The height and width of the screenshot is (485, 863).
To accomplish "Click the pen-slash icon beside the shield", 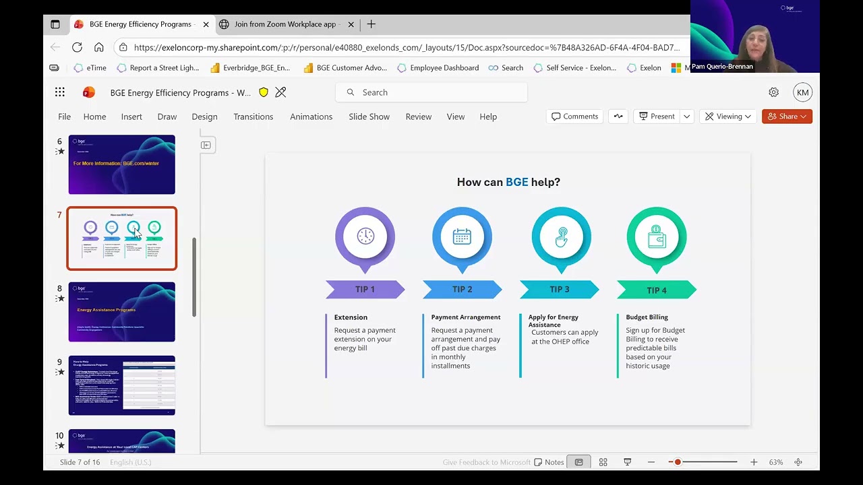I will [281, 92].
